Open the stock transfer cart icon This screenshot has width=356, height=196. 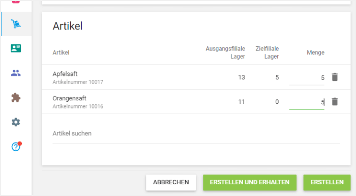click(16, 24)
